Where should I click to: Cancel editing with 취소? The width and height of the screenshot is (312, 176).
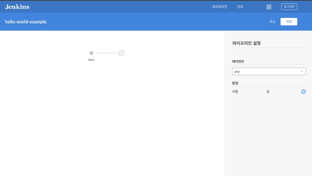[x=272, y=22]
